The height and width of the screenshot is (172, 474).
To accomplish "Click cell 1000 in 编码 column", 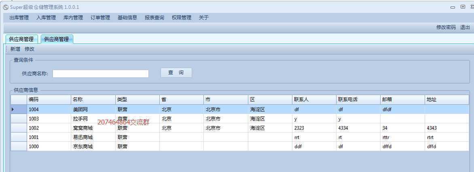I will click(49, 146).
